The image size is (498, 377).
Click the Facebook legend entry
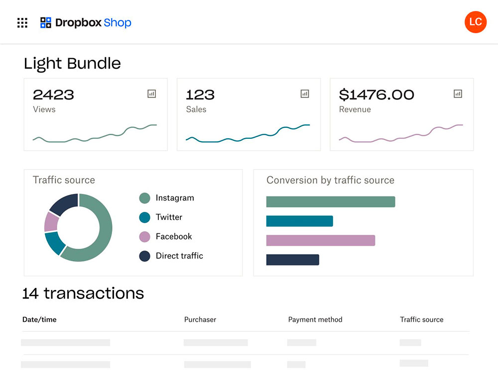point(166,237)
